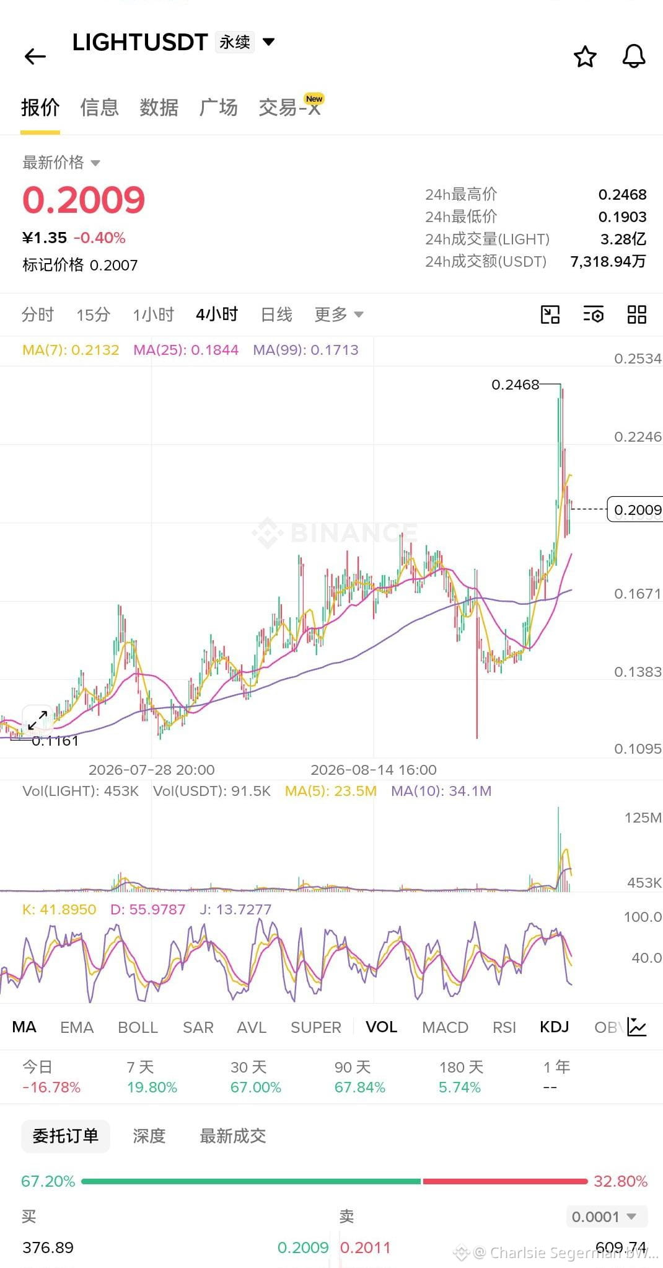This screenshot has width=663, height=1268.
Task: Expand the 更多 timeframe dropdown
Action: tap(339, 315)
